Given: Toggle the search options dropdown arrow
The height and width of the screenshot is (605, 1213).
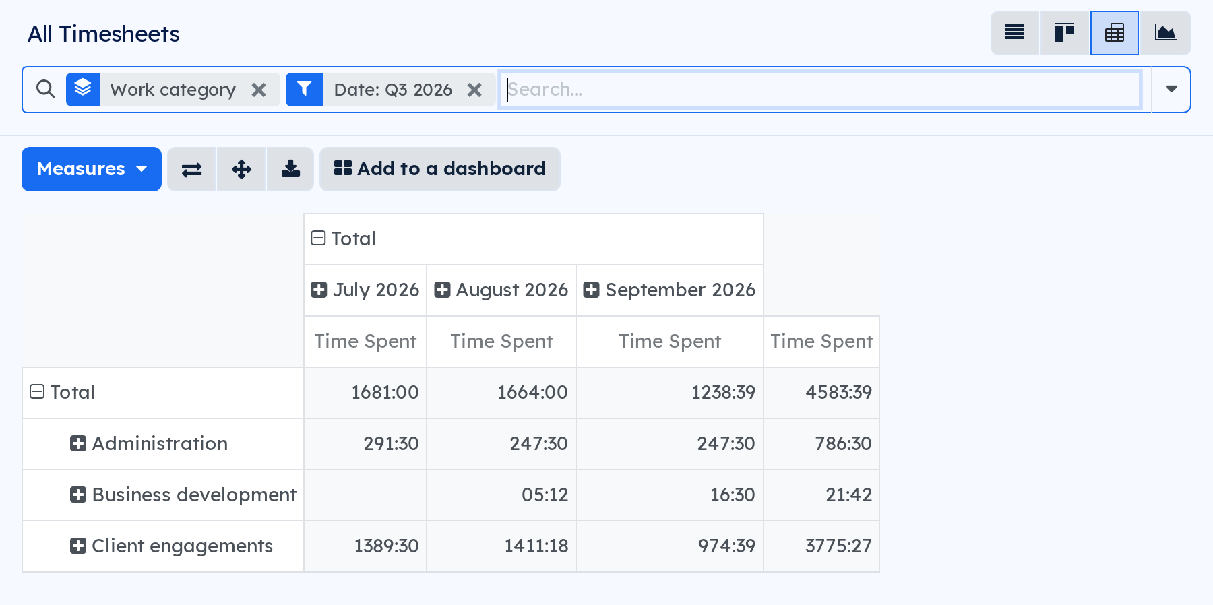Looking at the screenshot, I should coord(1171,89).
